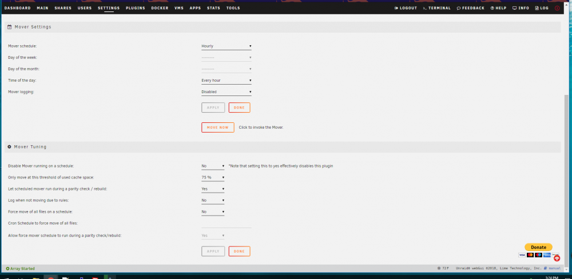Click the Mover logging label
The height and width of the screenshot is (279, 572).
tap(21, 92)
